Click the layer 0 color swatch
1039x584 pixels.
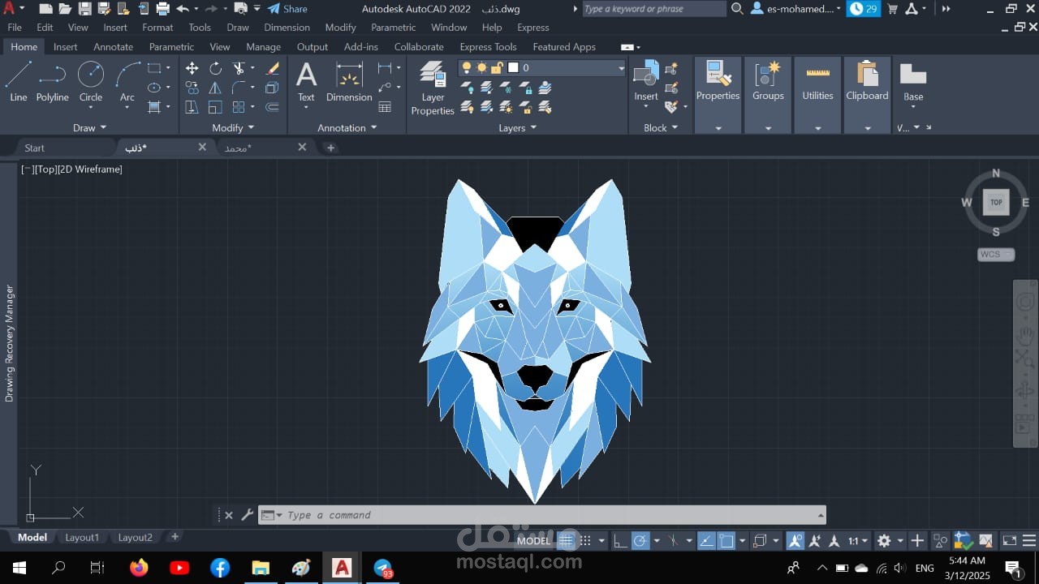point(513,68)
